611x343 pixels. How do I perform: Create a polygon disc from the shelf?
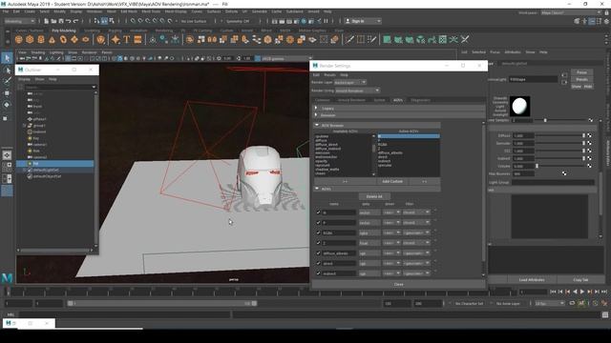86,39
